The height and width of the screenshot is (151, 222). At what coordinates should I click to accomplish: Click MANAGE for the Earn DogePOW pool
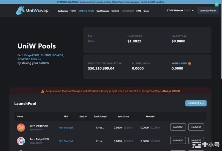(178, 127)
